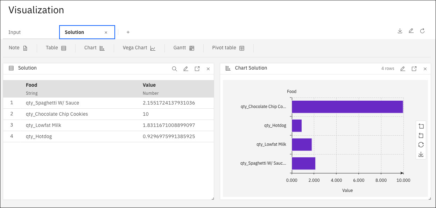
Task: Edit the Solution table widget
Action: click(186, 69)
